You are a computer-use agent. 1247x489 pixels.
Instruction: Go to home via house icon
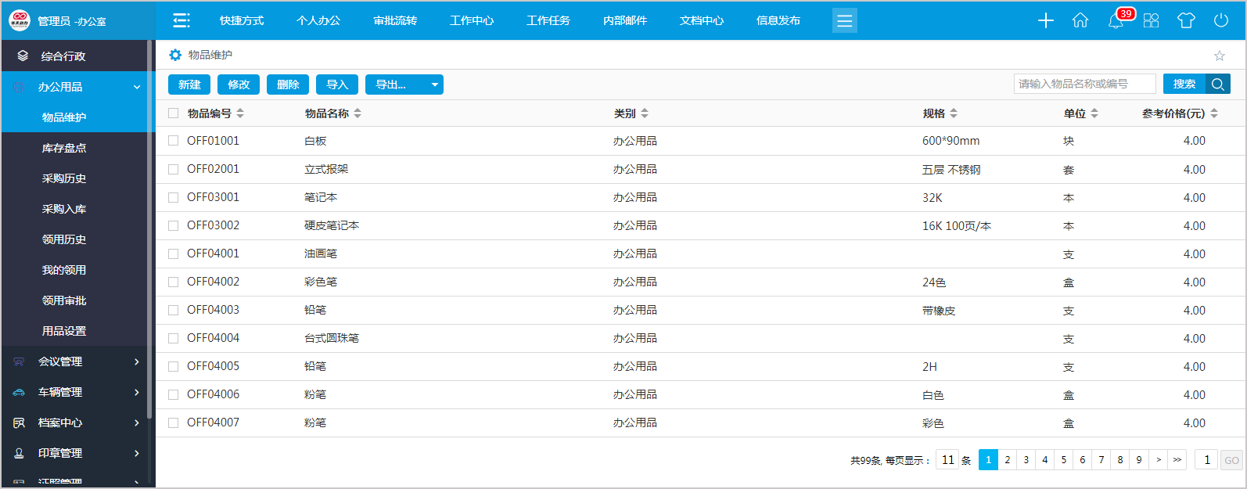coord(1080,20)
